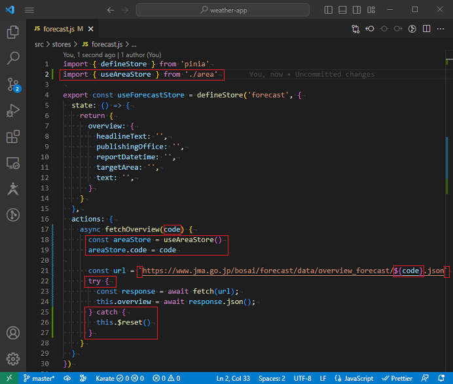Toggle the secondary side bar layout

tap(357, 10)
